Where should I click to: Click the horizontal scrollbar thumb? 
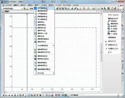[x=52, y=92]
